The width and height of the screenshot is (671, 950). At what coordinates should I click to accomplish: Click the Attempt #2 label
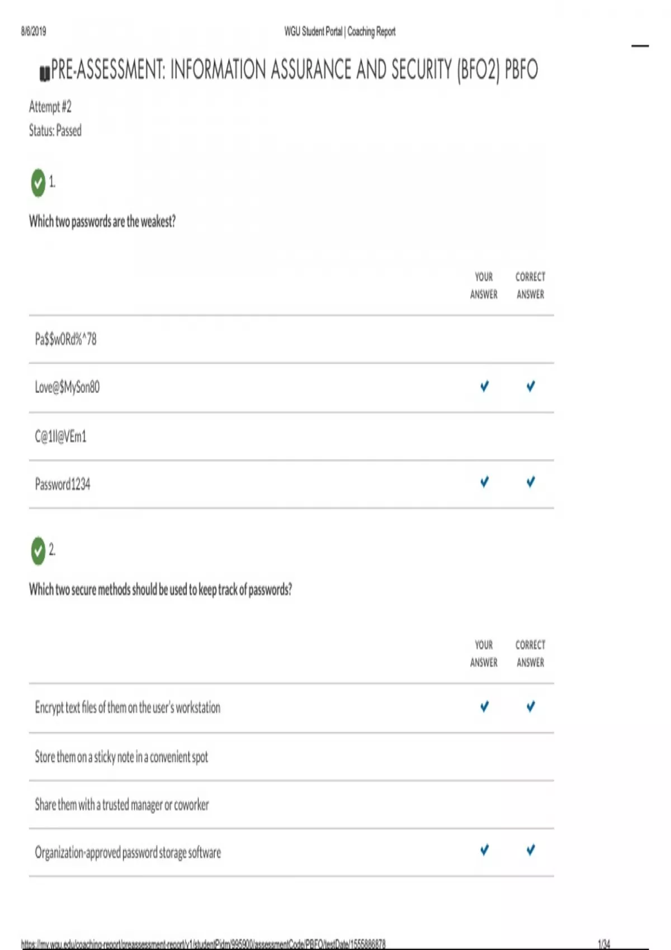50,107
